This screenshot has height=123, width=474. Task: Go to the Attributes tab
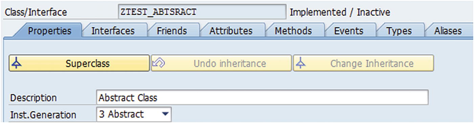click(x=231, y=31)
